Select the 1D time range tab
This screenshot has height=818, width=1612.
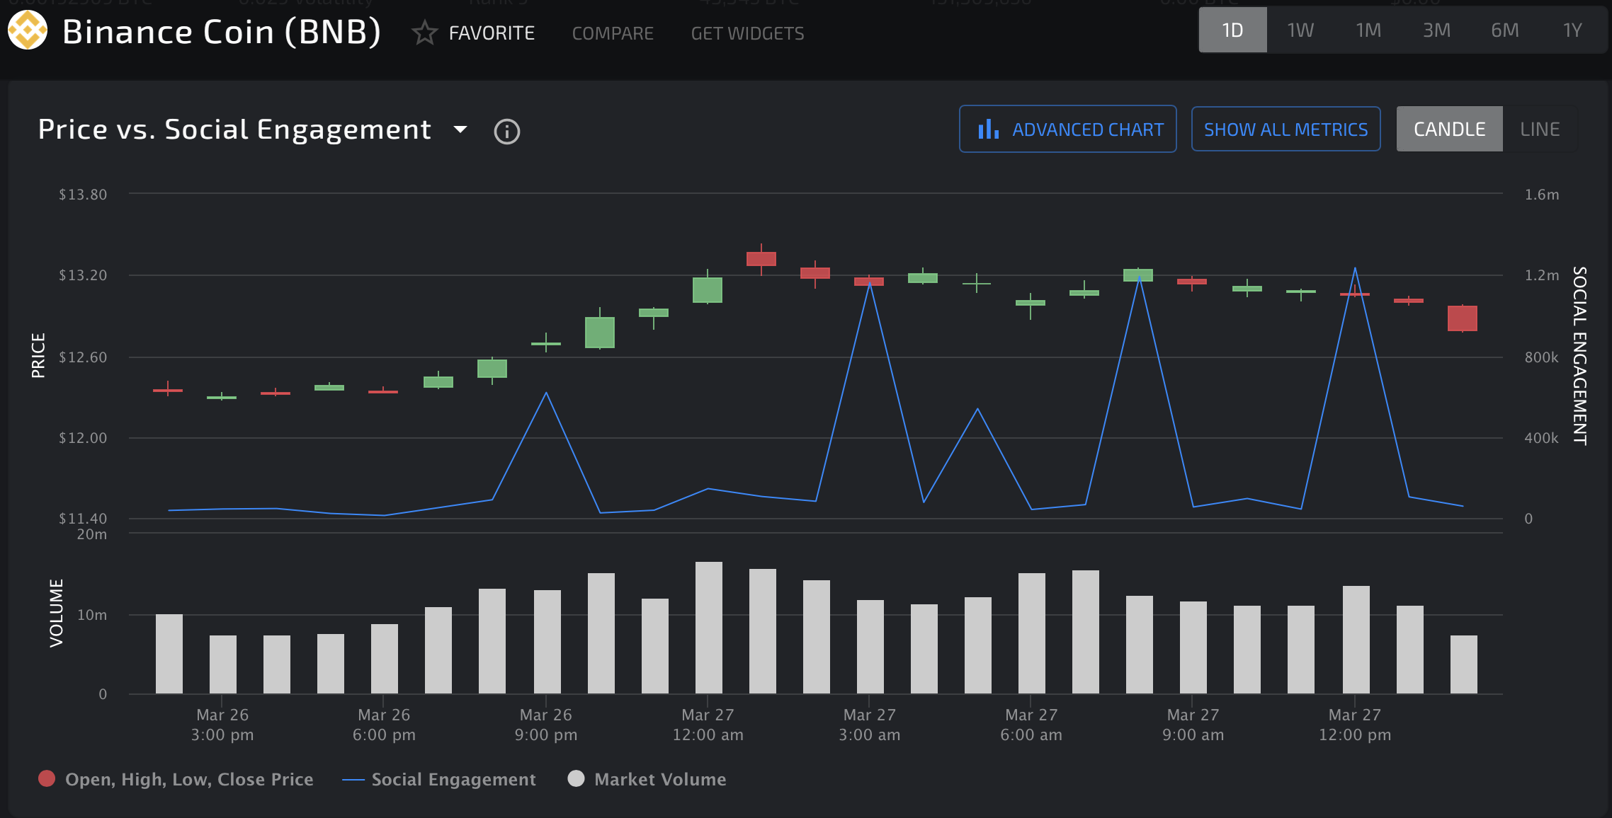(1232, 30)
